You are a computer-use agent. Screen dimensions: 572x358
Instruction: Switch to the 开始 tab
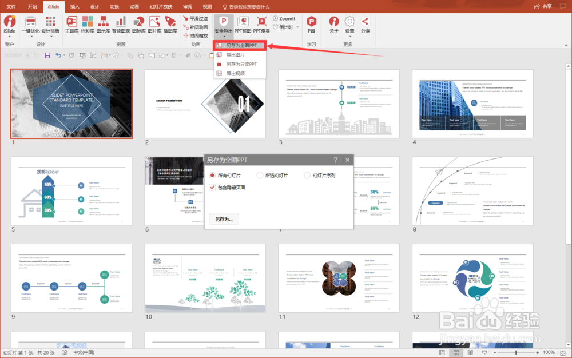pyautogui.click(x=33, y=6)
